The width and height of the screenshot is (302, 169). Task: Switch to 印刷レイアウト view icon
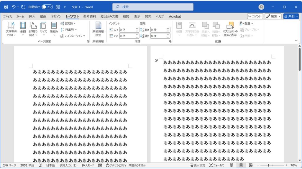coord(241,165)
